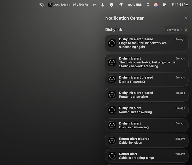Open the Dishylink menu bar speed indicator
192x165 pixels.
click(68, 5)
